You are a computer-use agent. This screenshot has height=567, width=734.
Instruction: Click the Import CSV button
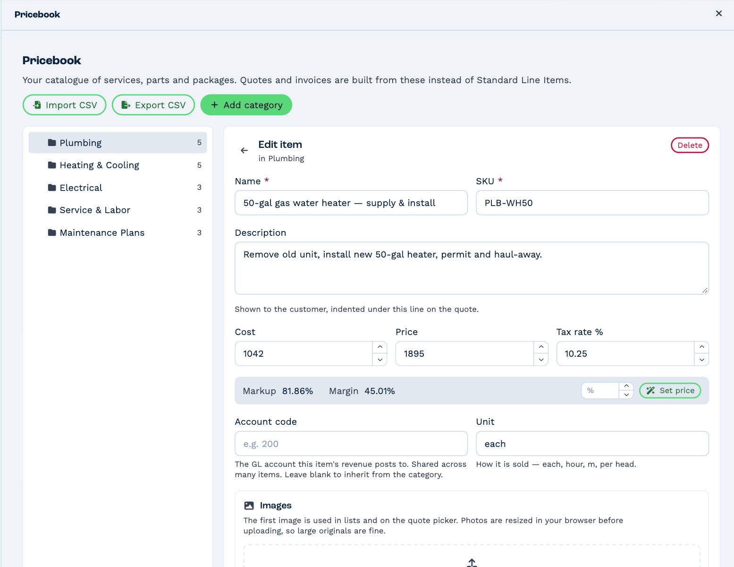(65, 105)
